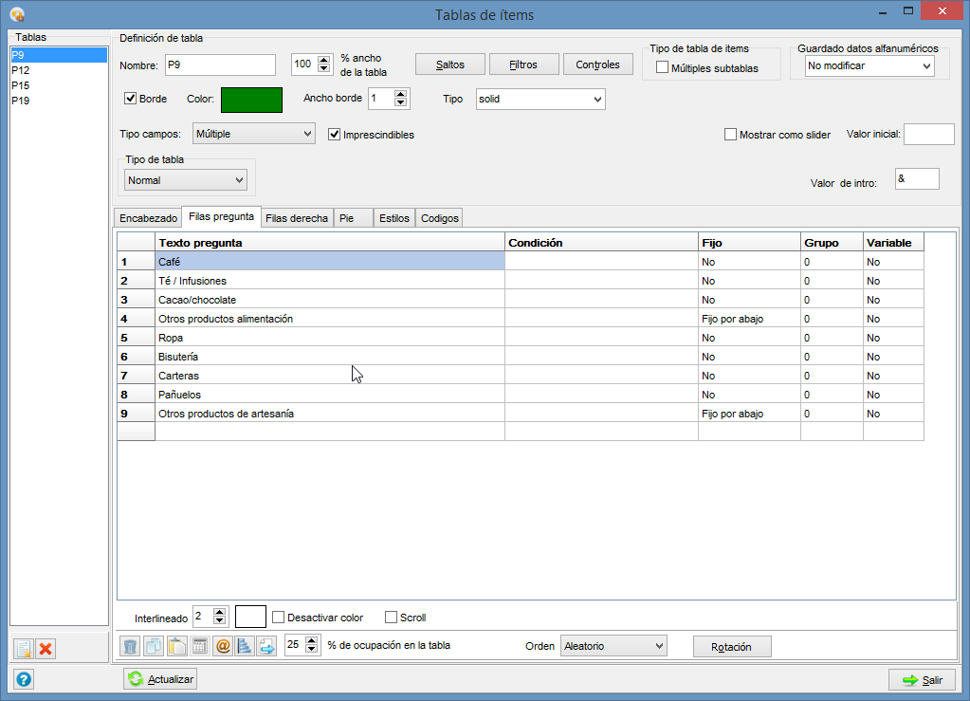The image size is (970, 701).
Task: Click the Salir button label
Action: pos(932,680)
